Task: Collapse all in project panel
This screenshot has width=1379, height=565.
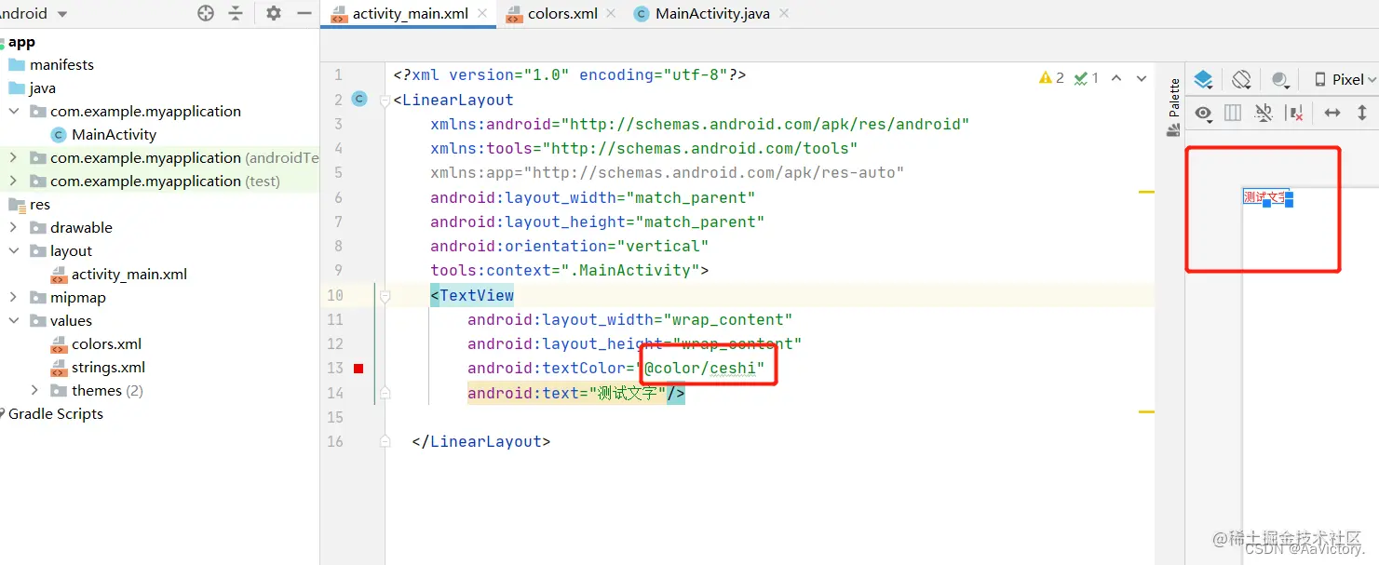Action: pyautogui.click(x=236, y=13)
